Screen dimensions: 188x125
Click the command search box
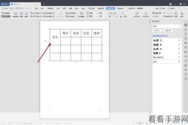coord(135,8)
